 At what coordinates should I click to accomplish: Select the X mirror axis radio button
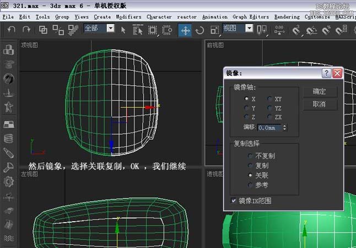pyautogui.click(x=246, y=99)
